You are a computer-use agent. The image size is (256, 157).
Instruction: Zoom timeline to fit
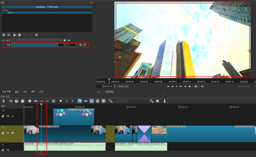tap(158, 101)
